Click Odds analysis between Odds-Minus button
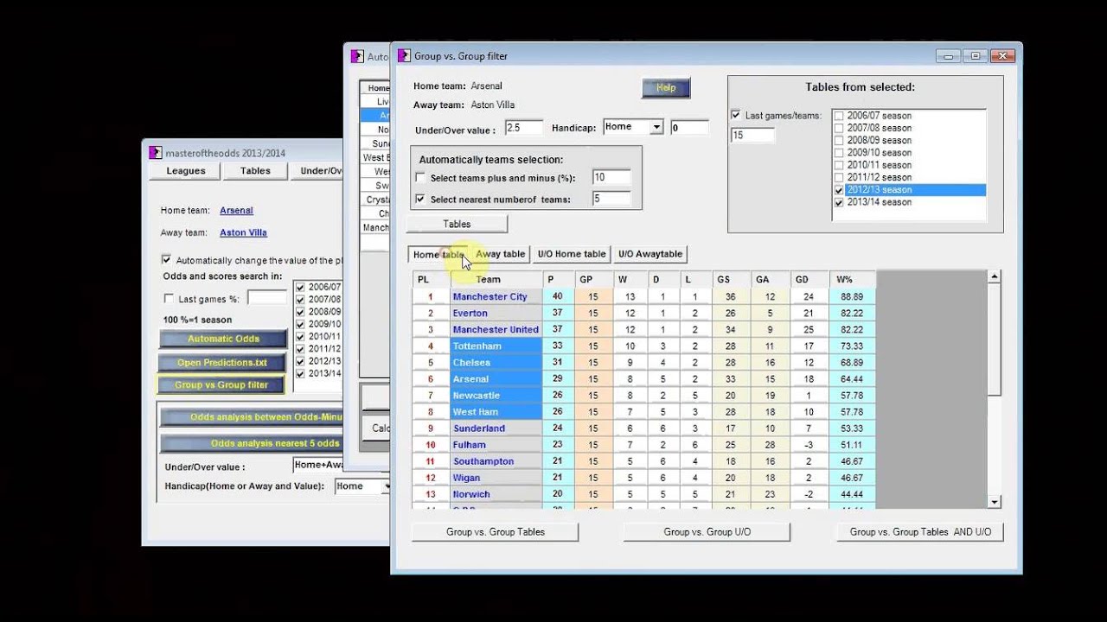Image resolution: width=1107 pixels, height=622 pixels. (x=253, y=417)
